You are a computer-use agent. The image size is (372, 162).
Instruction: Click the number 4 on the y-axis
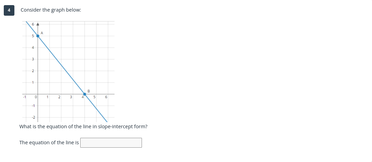point(33,48)
